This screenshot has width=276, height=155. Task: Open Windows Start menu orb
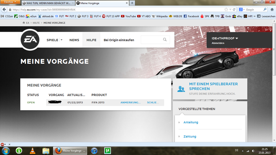click(x=6, y=151)
